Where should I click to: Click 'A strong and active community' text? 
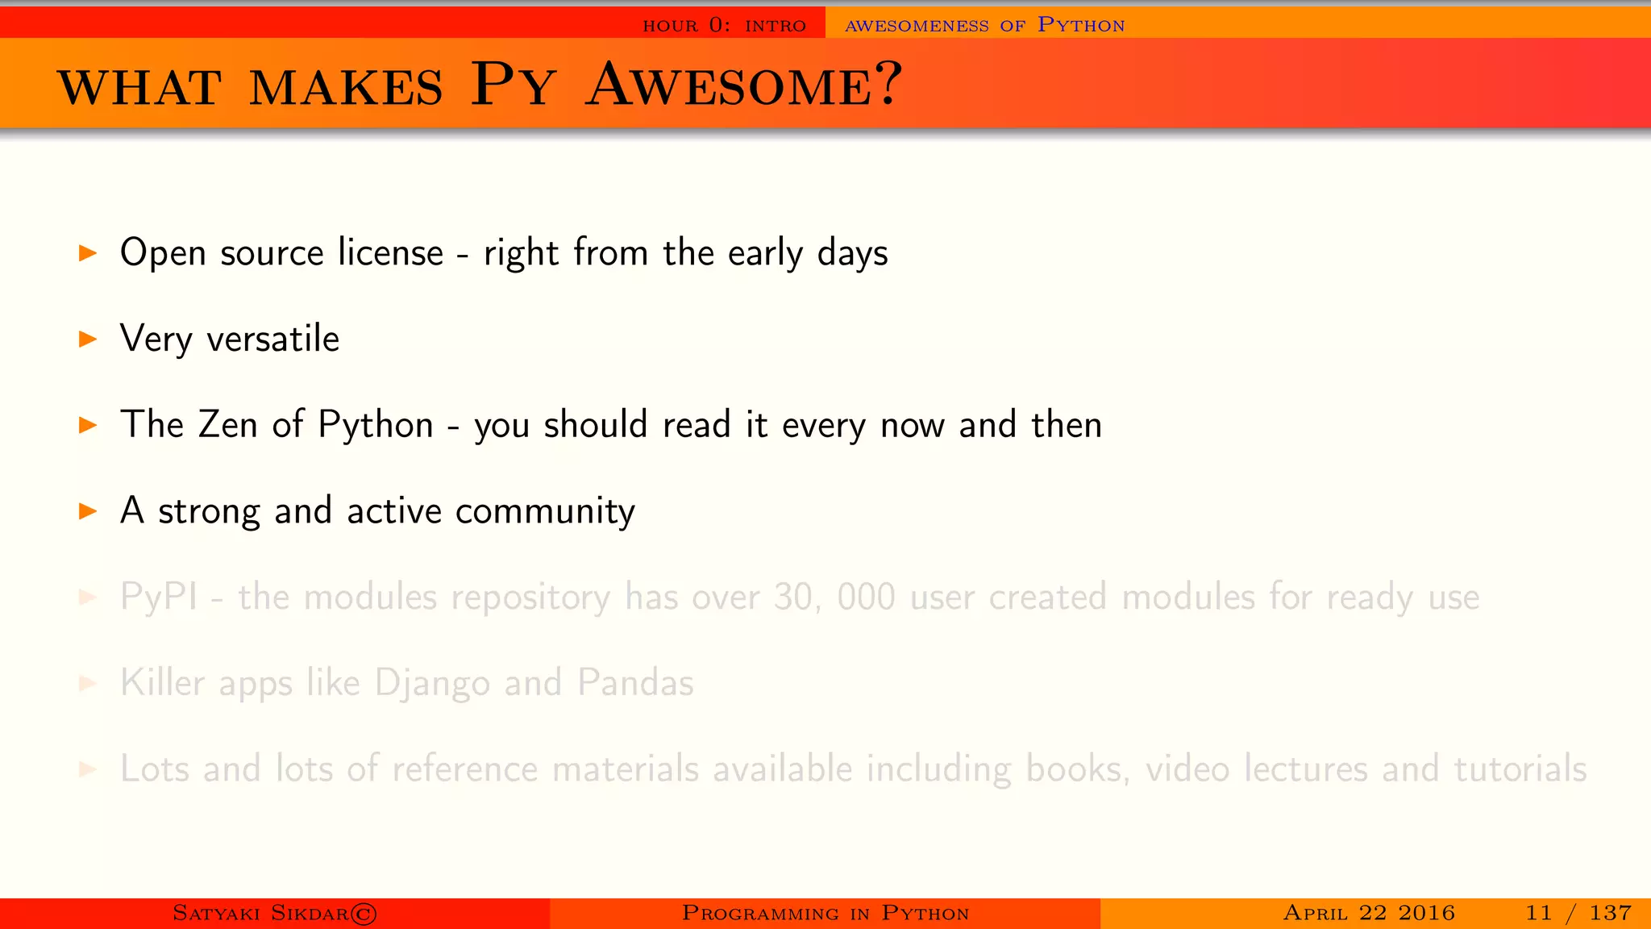pyautogui.click(x=377, y=511)
